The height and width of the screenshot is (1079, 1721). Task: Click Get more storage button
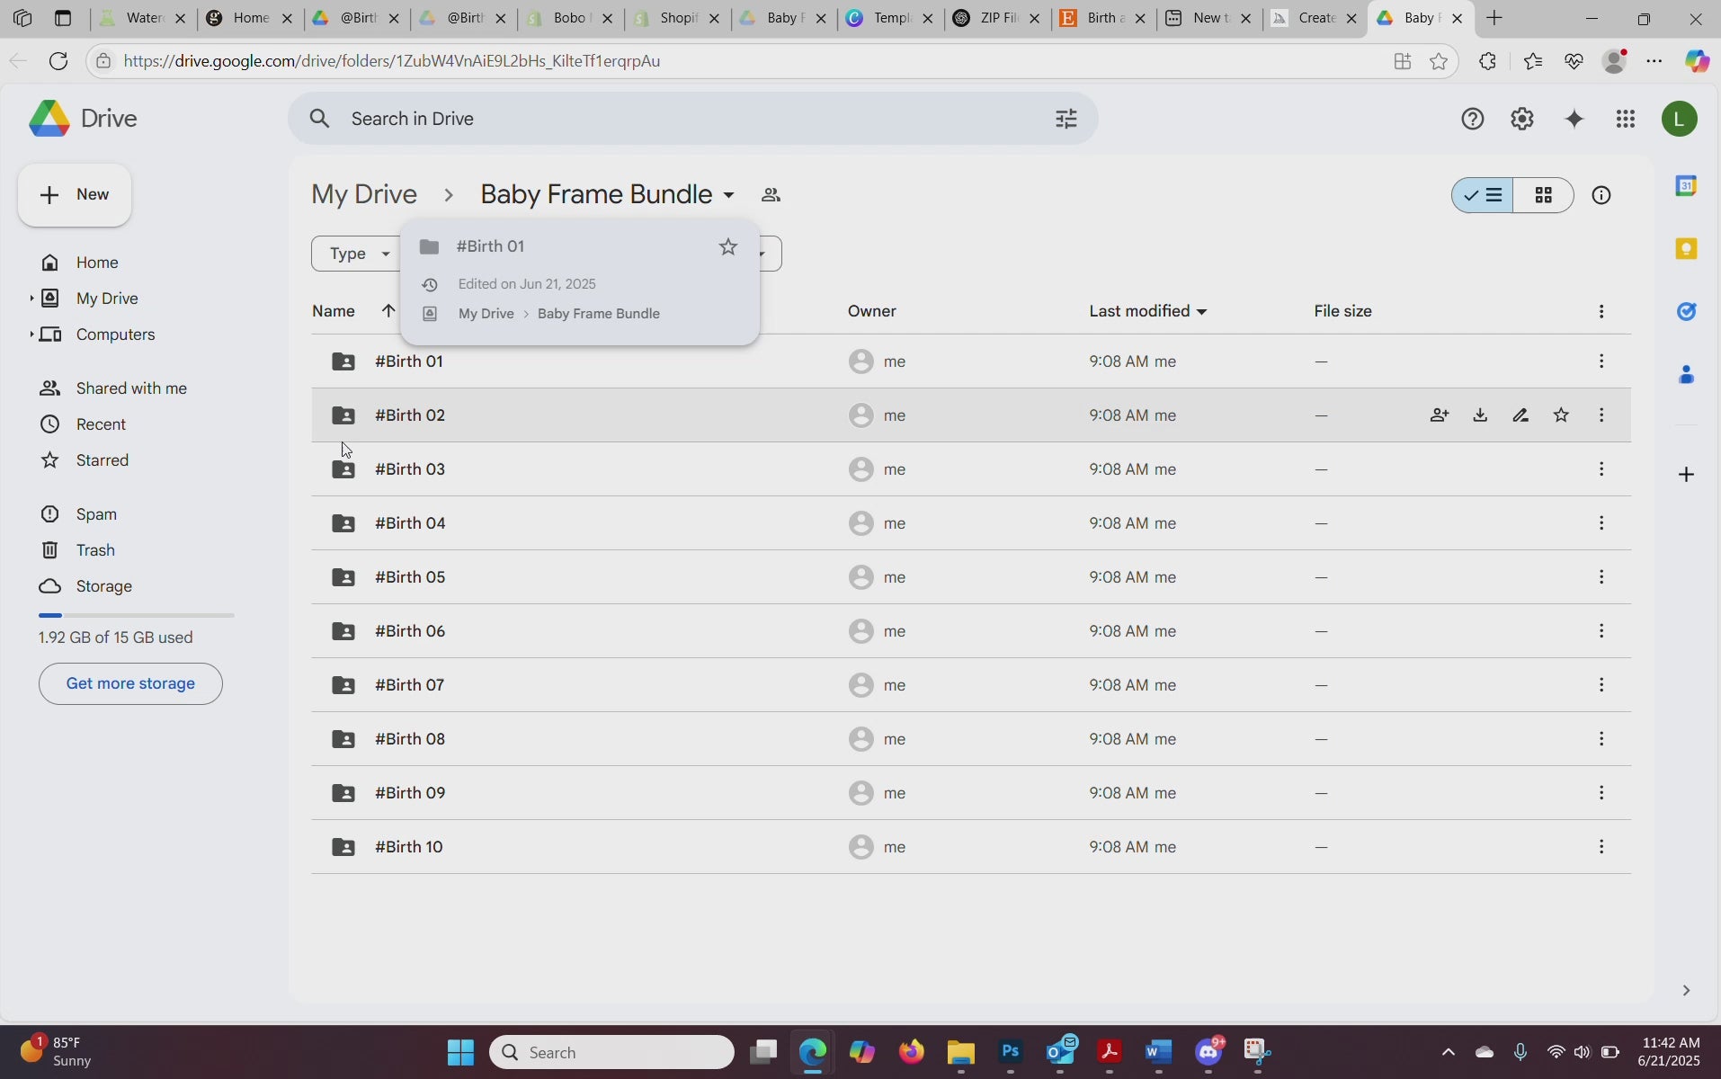130,683
